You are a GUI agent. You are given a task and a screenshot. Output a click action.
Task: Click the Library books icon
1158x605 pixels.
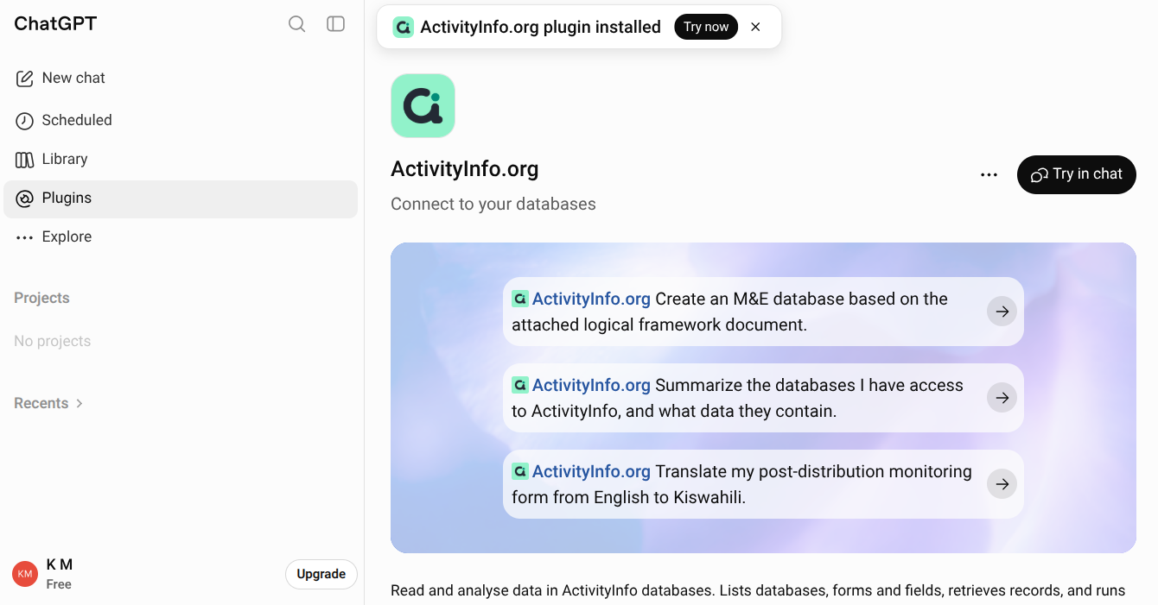[x=24, y=160]
